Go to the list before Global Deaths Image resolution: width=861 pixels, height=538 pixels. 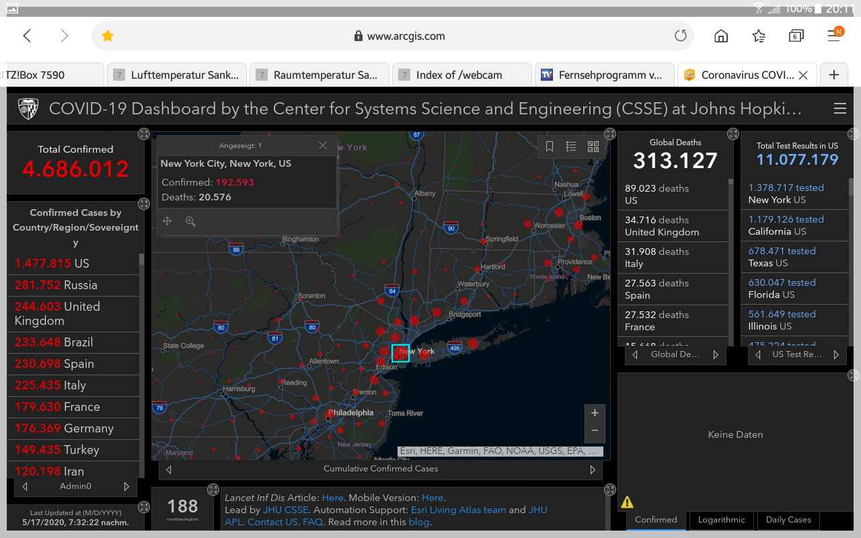(634, 354)
